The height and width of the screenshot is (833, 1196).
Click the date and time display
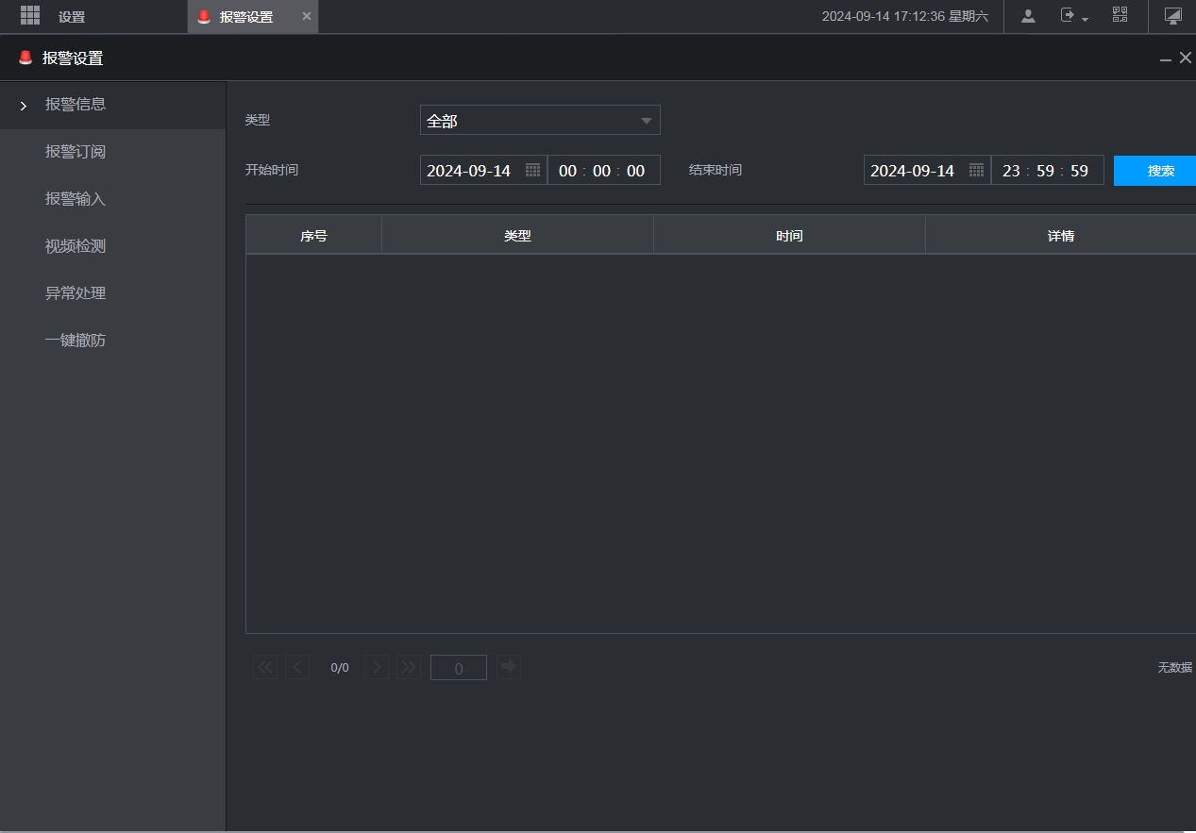(905, 16)
